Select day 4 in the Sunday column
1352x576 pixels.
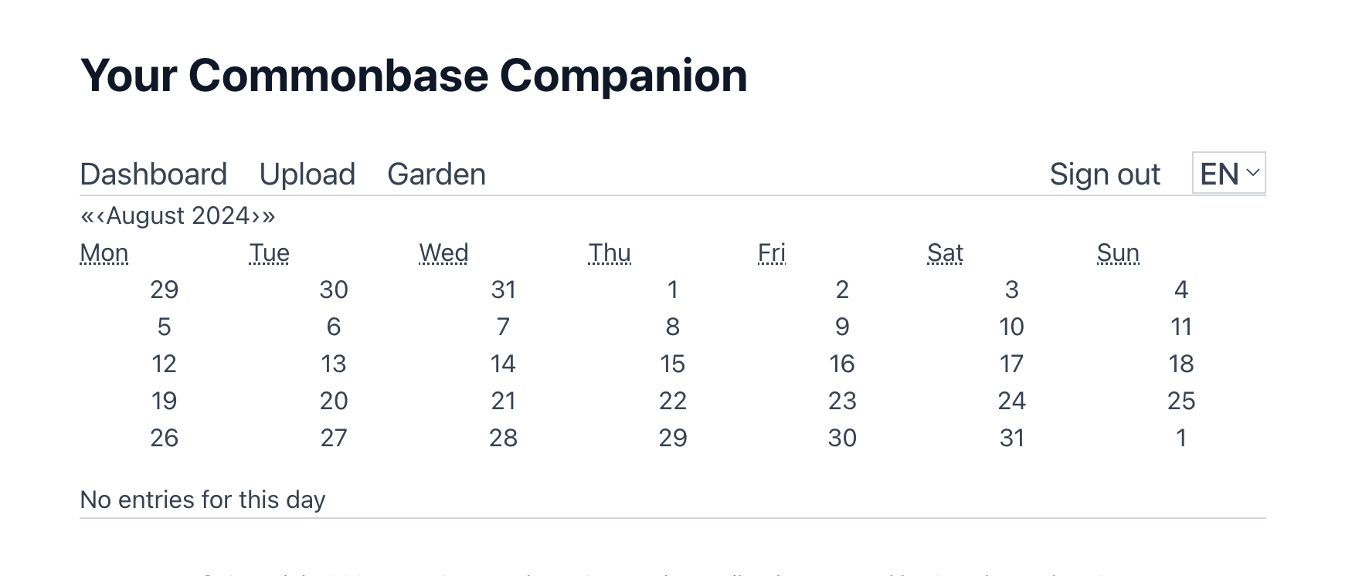tap(1180, 290)
